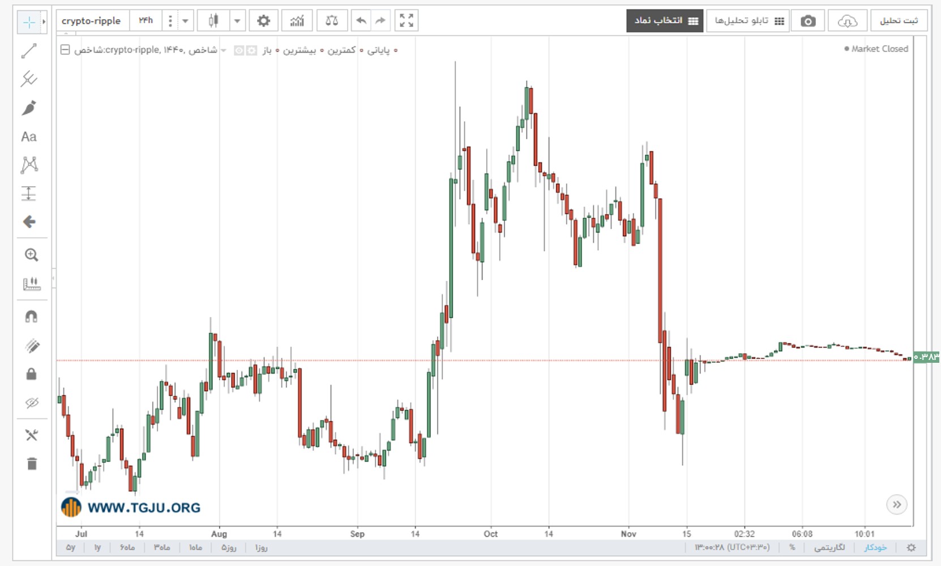Select the Aa text annotation tool
This screenshot has height=566, width=941.
(x=29, y=136)
